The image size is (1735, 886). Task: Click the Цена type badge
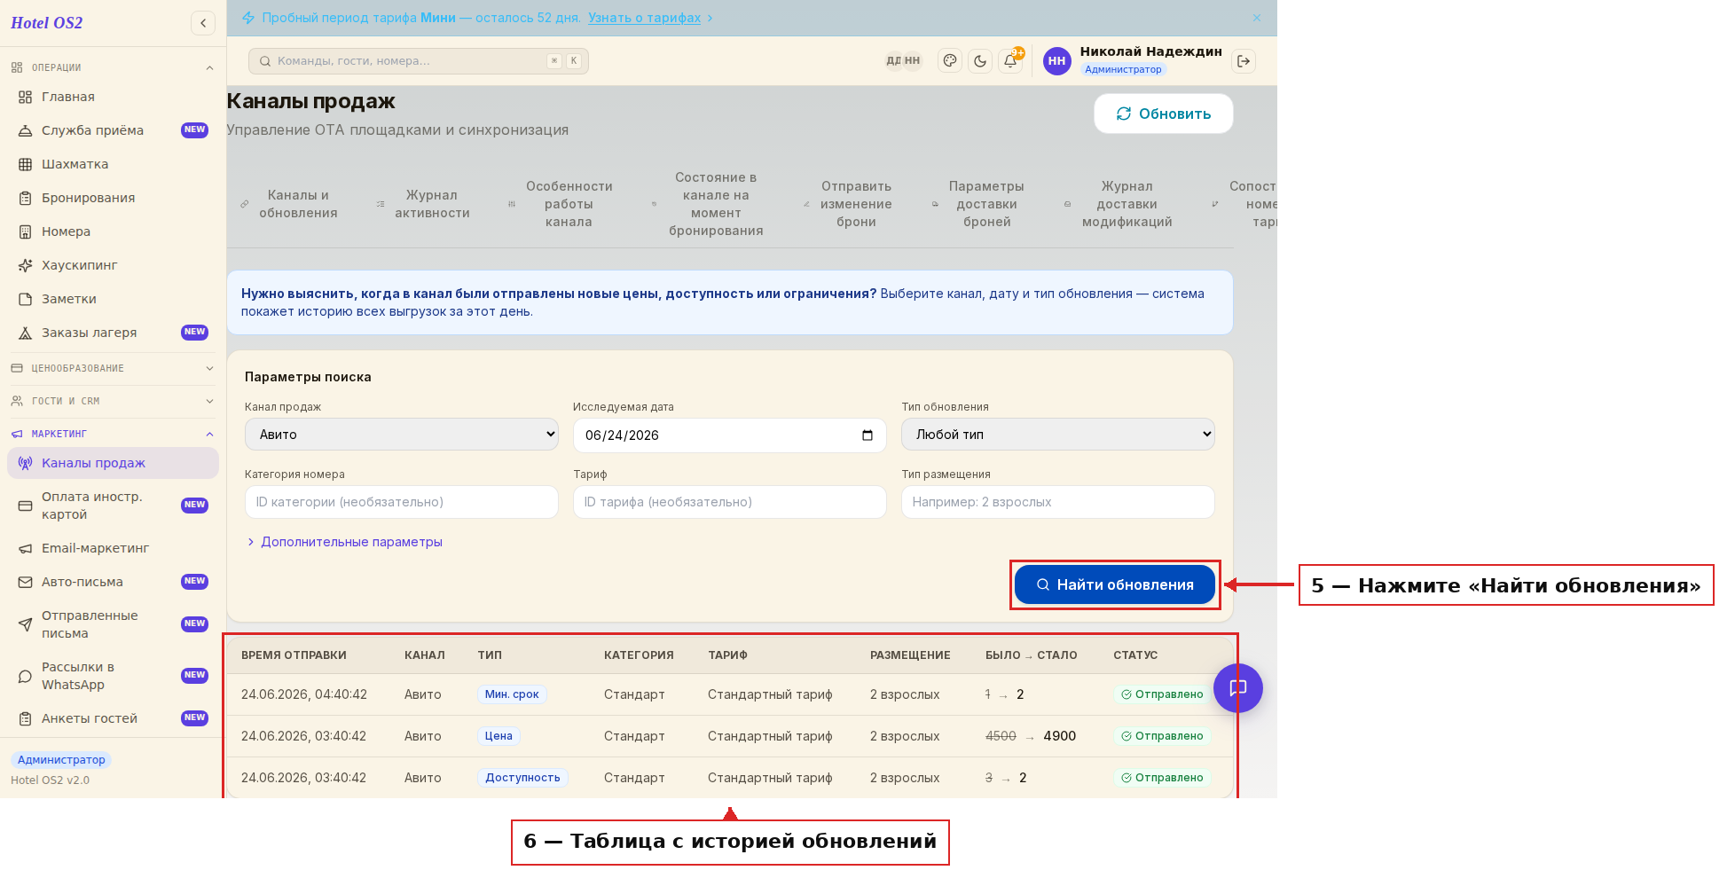499,736
